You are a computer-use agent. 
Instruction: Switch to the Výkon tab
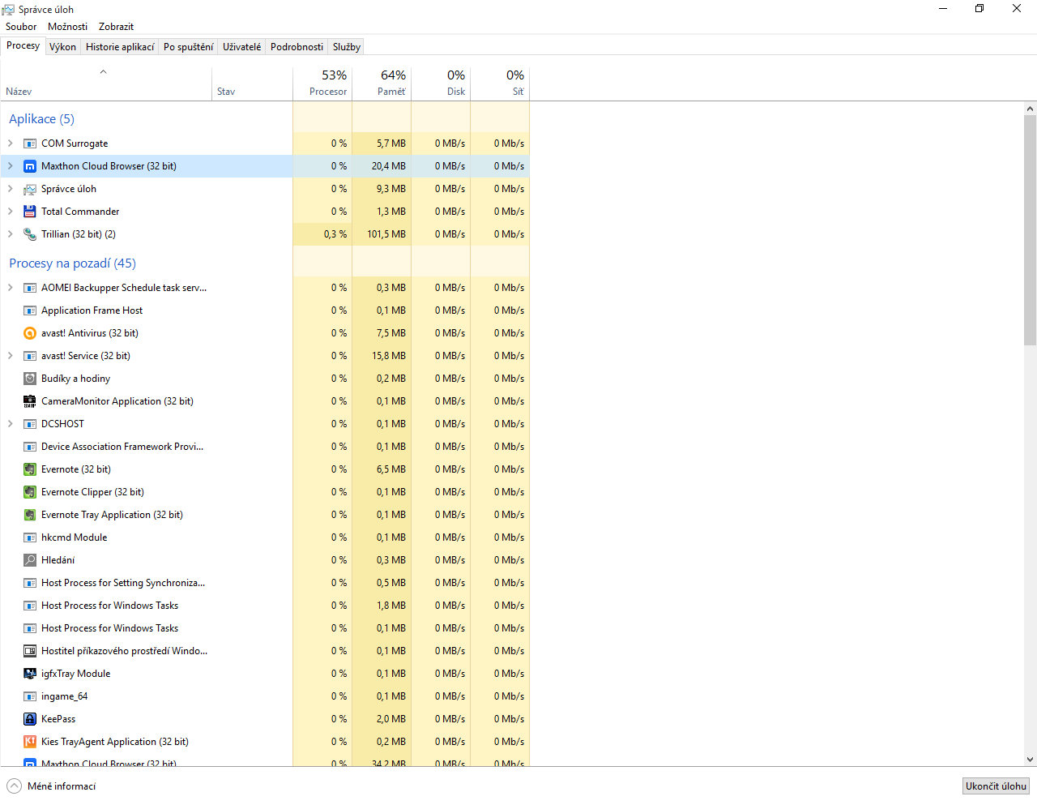point(62,47)
